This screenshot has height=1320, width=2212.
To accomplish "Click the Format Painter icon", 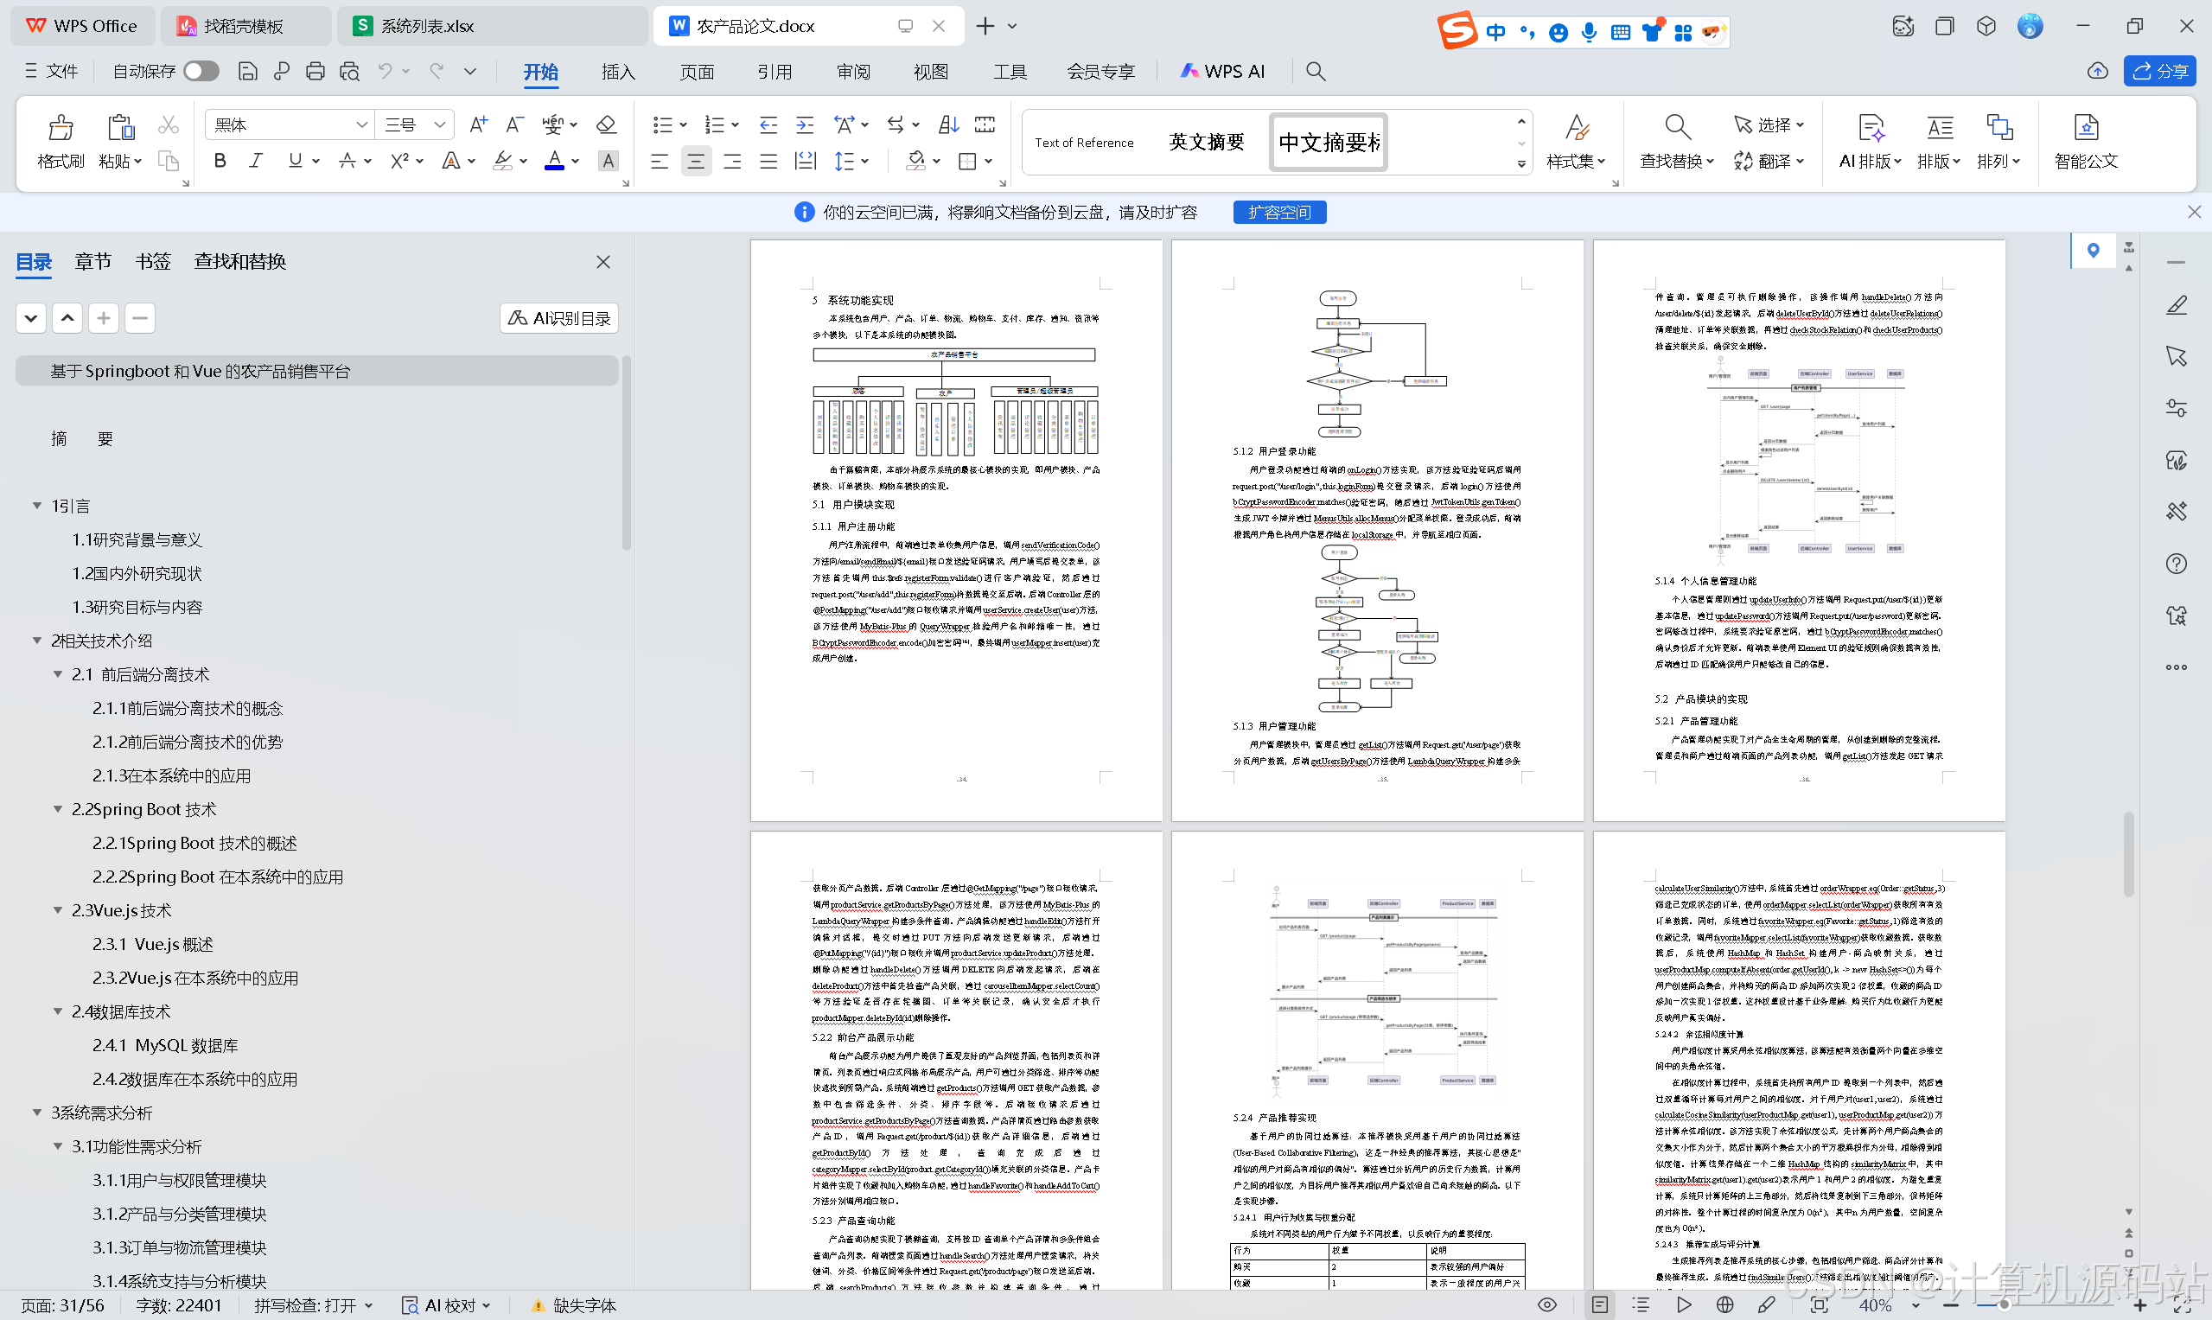I will pyautogui.click(x=61, y=129).
